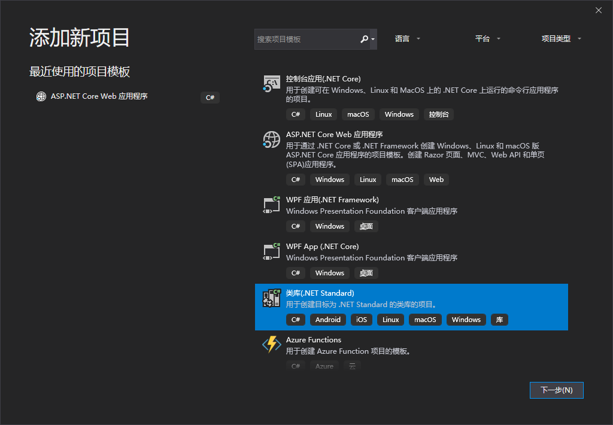613x425 pixels.
Task: Click the 下一步(N) button
Action: 556,390
